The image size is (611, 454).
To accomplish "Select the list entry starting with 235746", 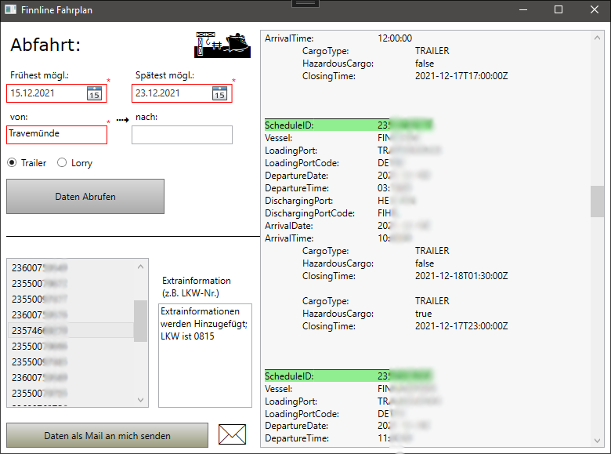I will pos(69,330).
